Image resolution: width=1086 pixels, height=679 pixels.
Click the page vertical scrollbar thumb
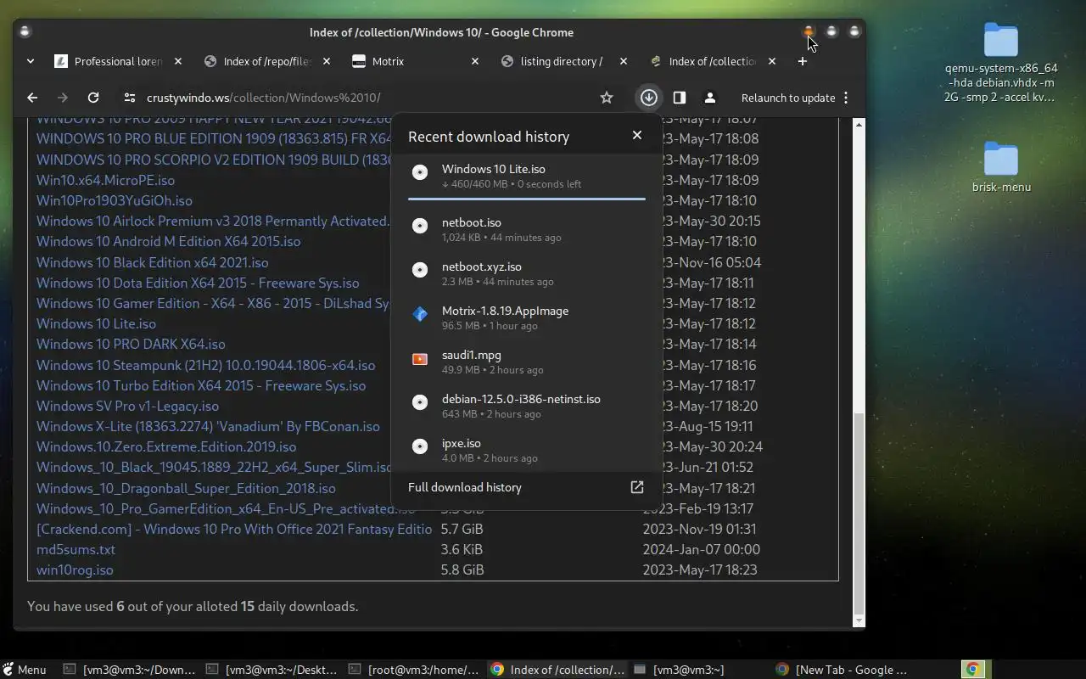859,513
